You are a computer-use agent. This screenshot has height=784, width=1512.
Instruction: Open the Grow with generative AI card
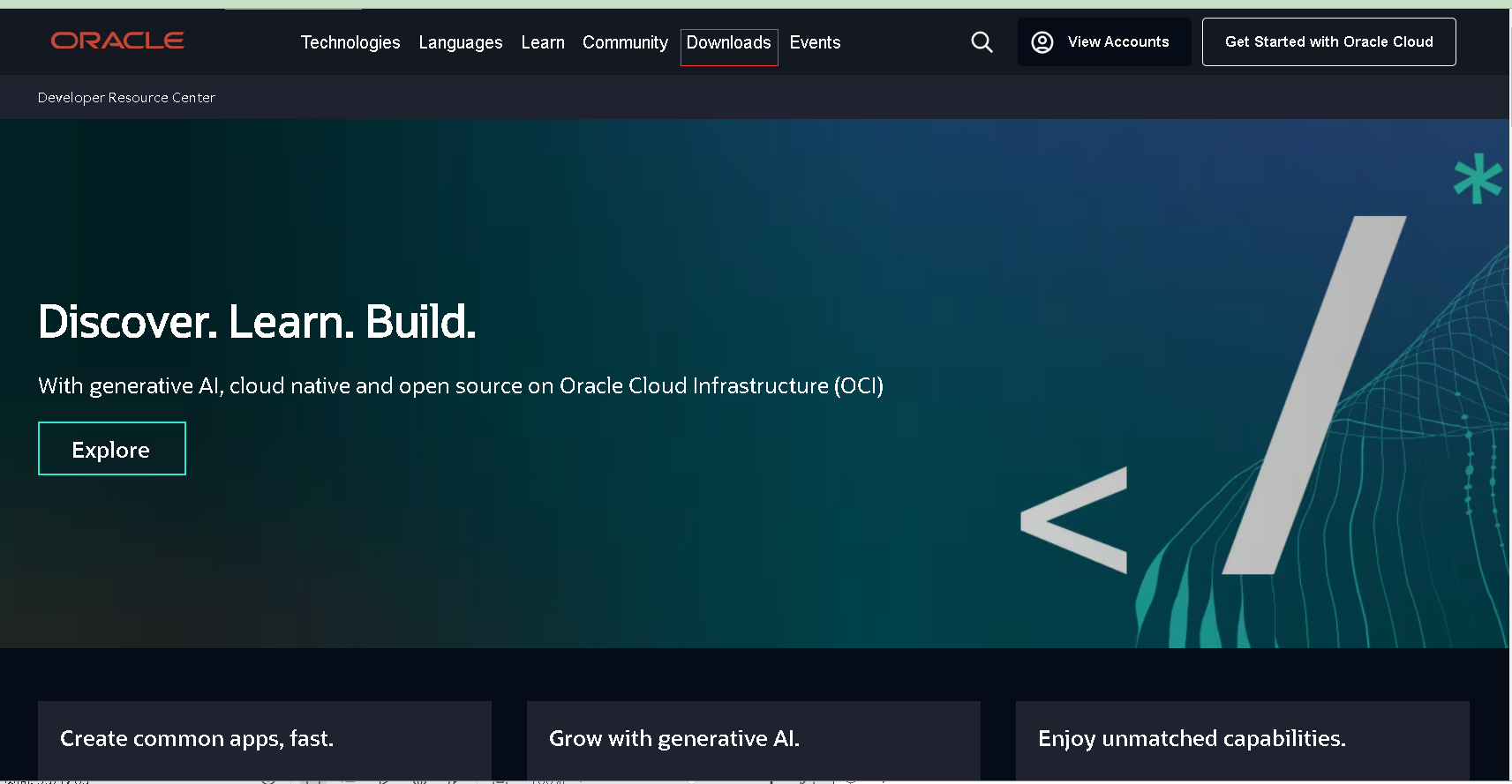pyautogui.click(x=754, y=740)
